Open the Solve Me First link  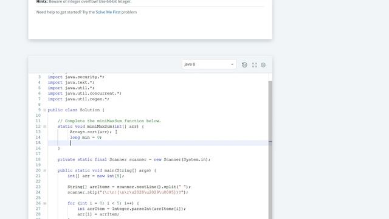[108, 12]
